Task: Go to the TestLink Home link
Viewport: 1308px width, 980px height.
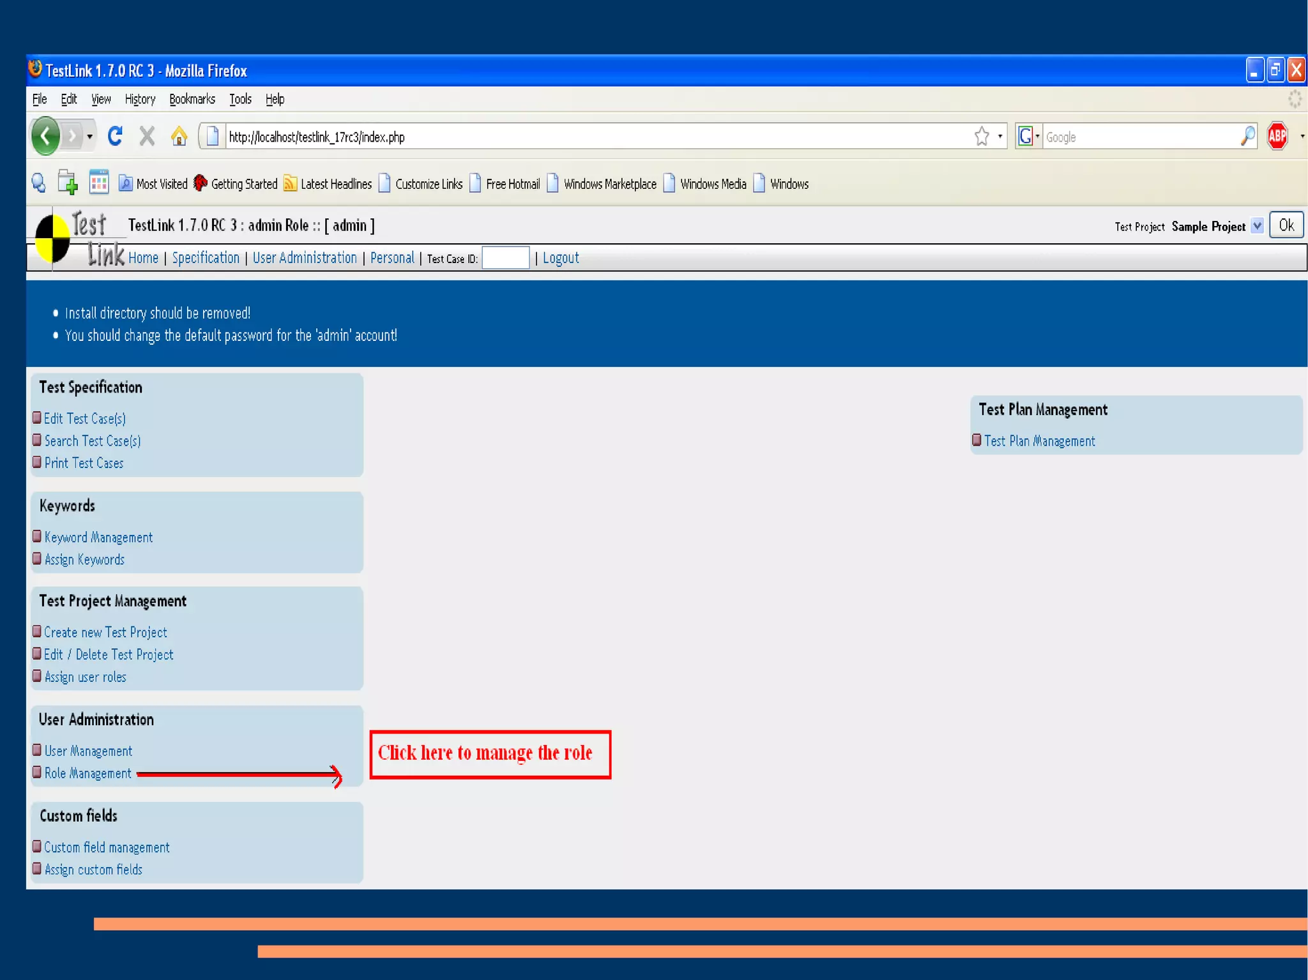Action: pyautogui.click(x=143, y=258)
